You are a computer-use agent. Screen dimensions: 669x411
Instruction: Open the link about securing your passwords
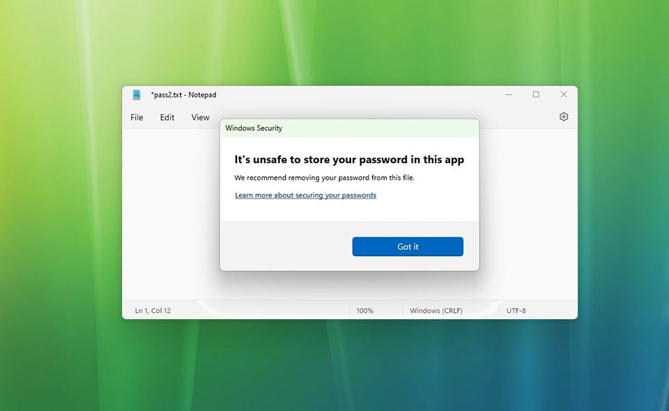(305, 195)
